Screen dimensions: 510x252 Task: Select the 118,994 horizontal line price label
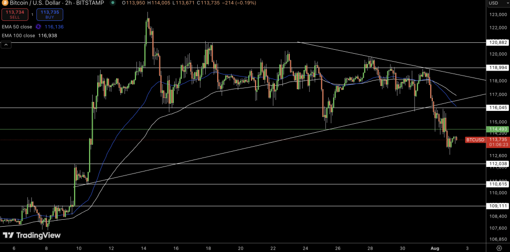click(497, 68)
